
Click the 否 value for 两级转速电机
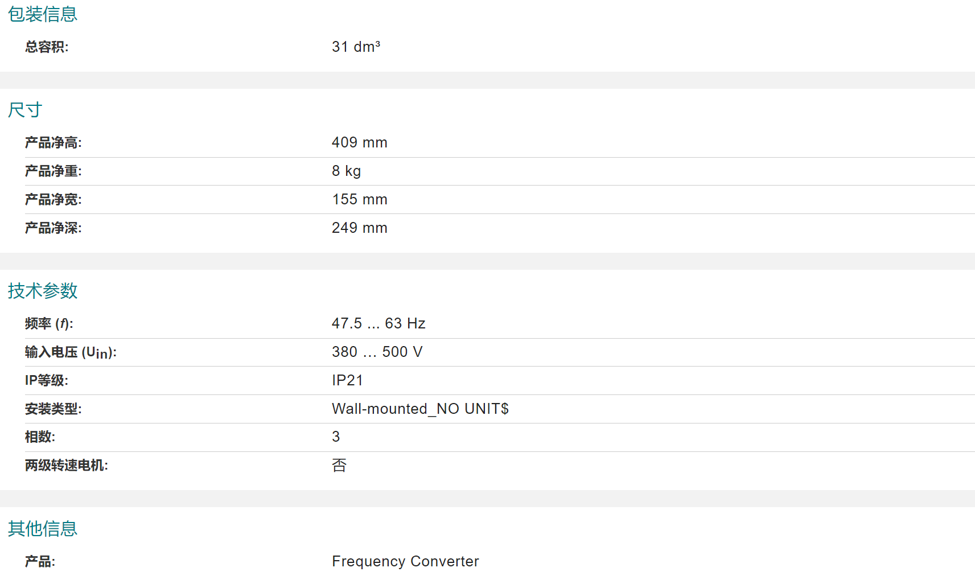[x=339, y=466]
